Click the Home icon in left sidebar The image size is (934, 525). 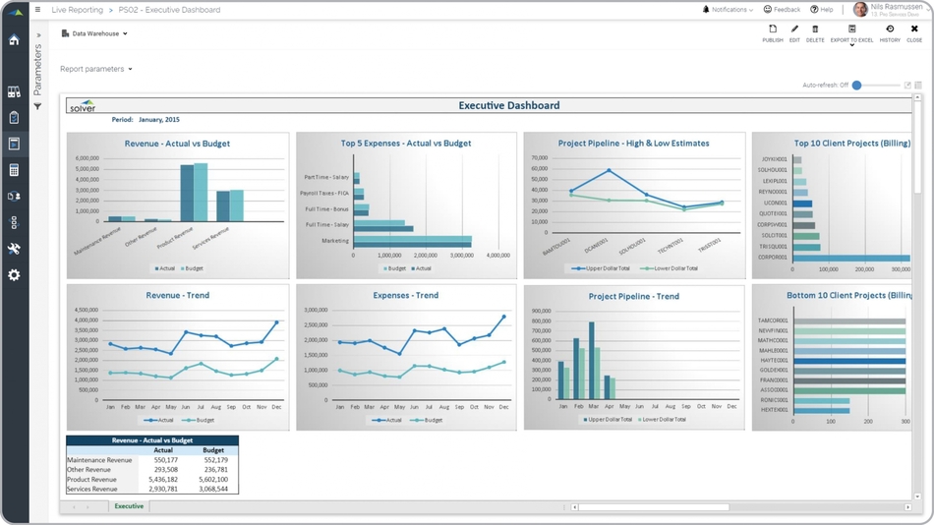point(14,40)
